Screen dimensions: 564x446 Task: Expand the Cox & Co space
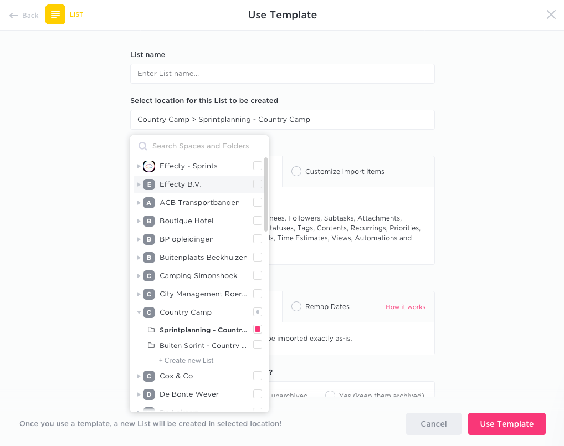click(139, 376)
